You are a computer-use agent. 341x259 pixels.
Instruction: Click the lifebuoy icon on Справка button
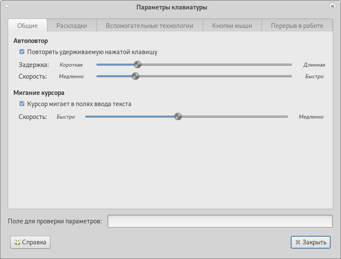tap(17, 242)
